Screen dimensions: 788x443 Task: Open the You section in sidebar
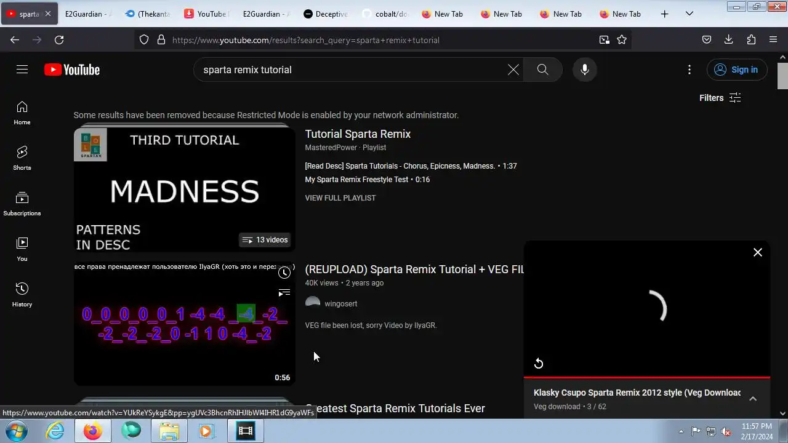(22, 249)
